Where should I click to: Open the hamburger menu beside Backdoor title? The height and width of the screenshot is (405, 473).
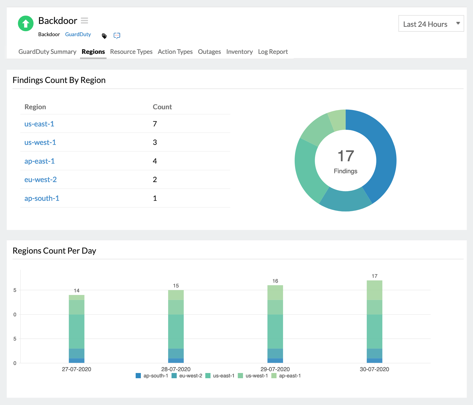pos(84,21)
